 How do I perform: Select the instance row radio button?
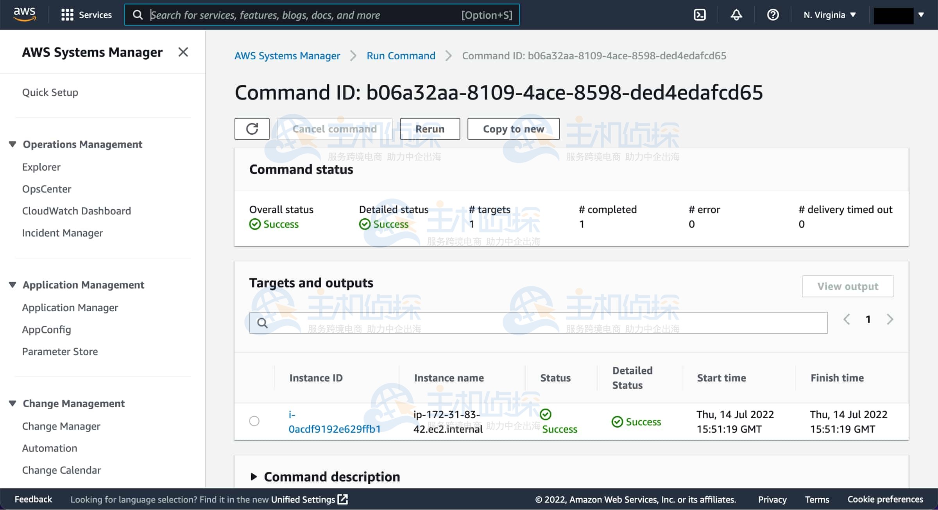tap(254, 421)
